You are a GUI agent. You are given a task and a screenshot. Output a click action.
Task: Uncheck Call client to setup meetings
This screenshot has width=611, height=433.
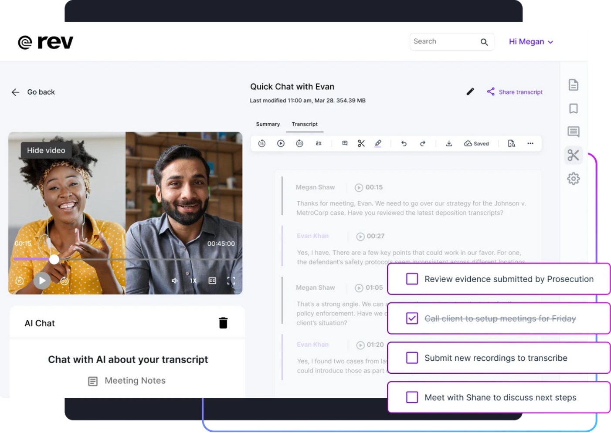coord(412,318)
